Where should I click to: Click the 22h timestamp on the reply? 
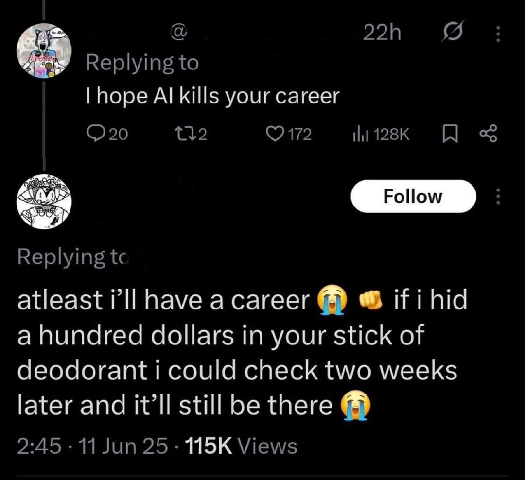point(383,33)
